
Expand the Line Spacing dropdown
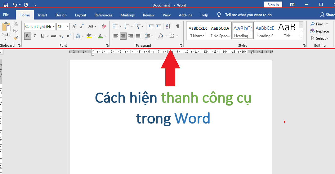pyautogui.click(x=152, y=36)
